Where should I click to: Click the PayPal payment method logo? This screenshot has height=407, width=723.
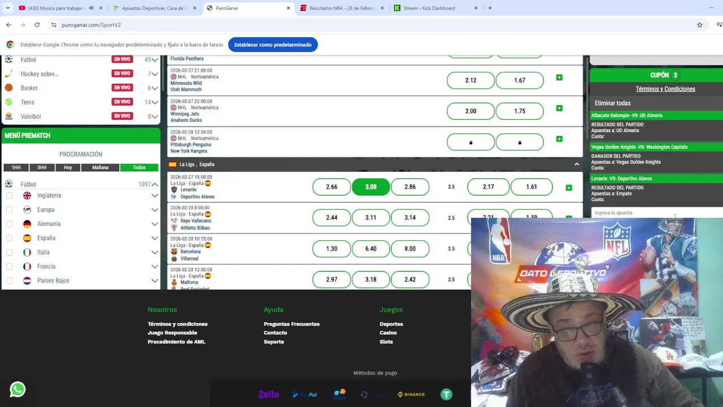(304, 395)
